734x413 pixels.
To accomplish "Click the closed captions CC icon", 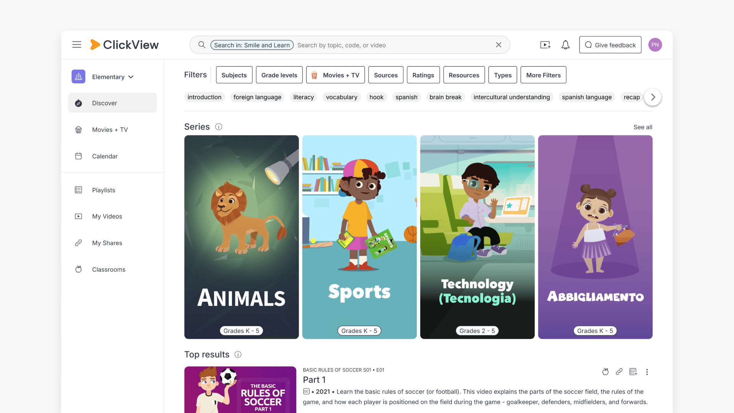I will (x=306, y=391).
